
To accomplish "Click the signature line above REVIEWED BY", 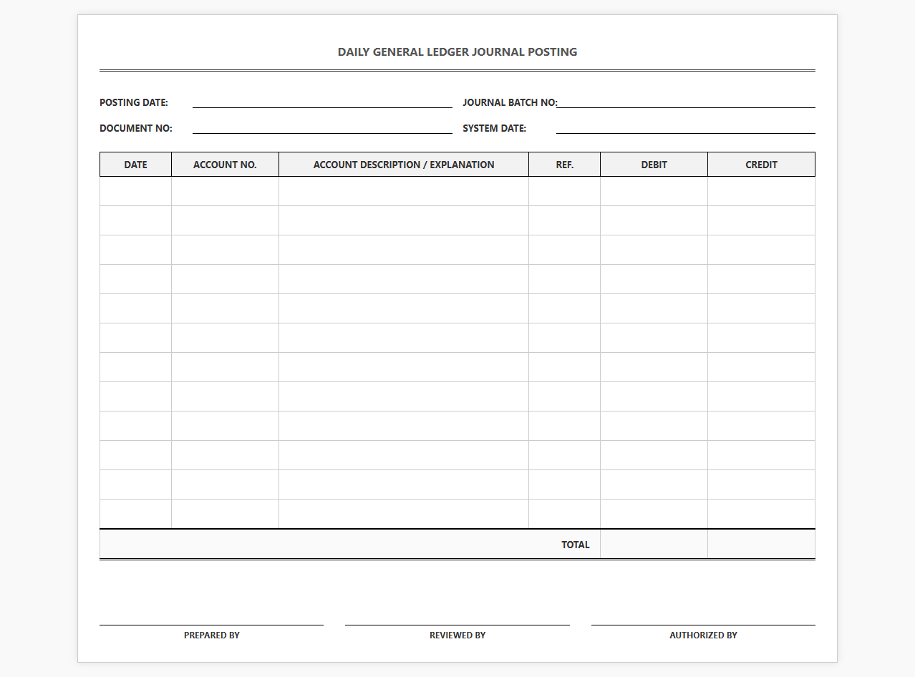I will point(457,625).
